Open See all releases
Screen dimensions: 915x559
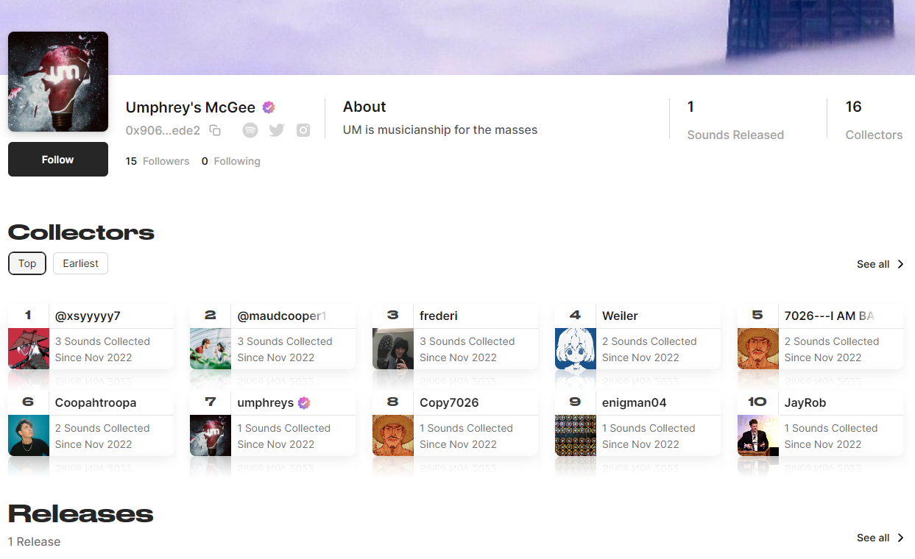click(x=880, y=538)
